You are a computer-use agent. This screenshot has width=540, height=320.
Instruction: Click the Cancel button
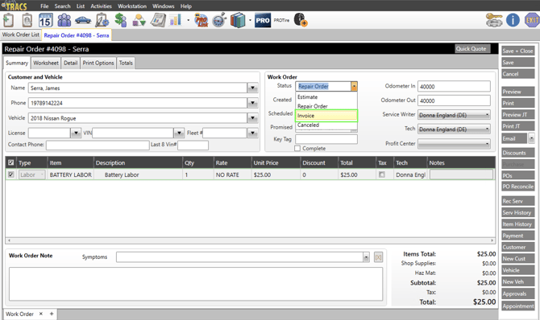(x=517, y=74)
